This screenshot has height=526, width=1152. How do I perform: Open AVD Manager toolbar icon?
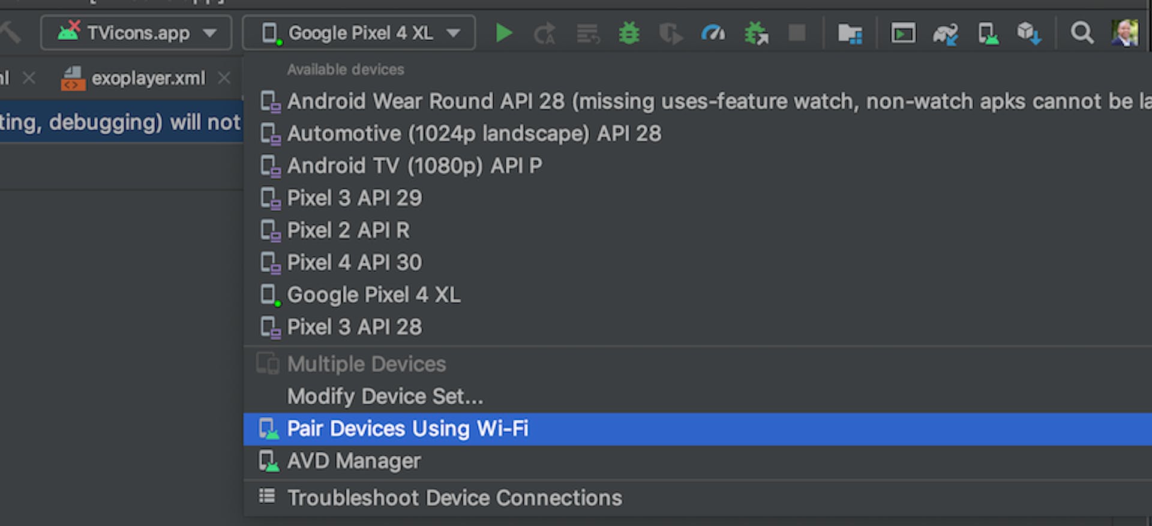point(988,34)
